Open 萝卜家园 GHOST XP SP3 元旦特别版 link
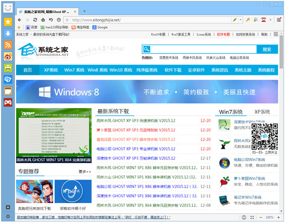 point(136,130)
